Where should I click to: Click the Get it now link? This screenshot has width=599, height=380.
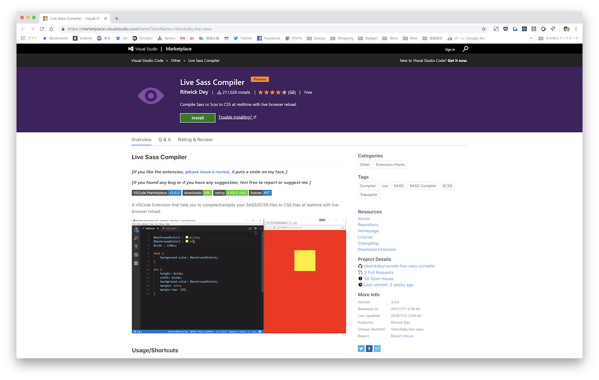click(x=457, y=61)
